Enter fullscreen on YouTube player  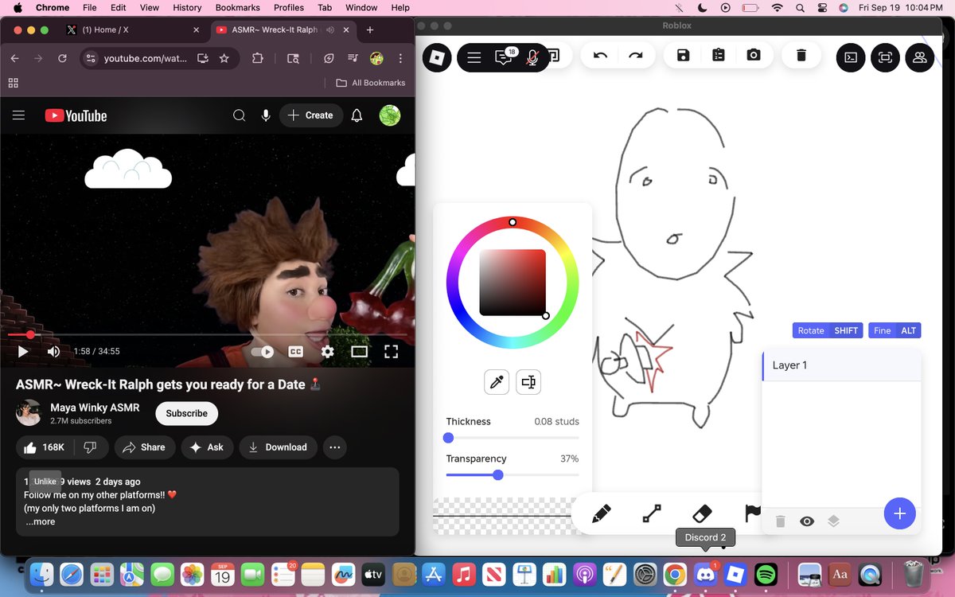click(x=391, y=351)
